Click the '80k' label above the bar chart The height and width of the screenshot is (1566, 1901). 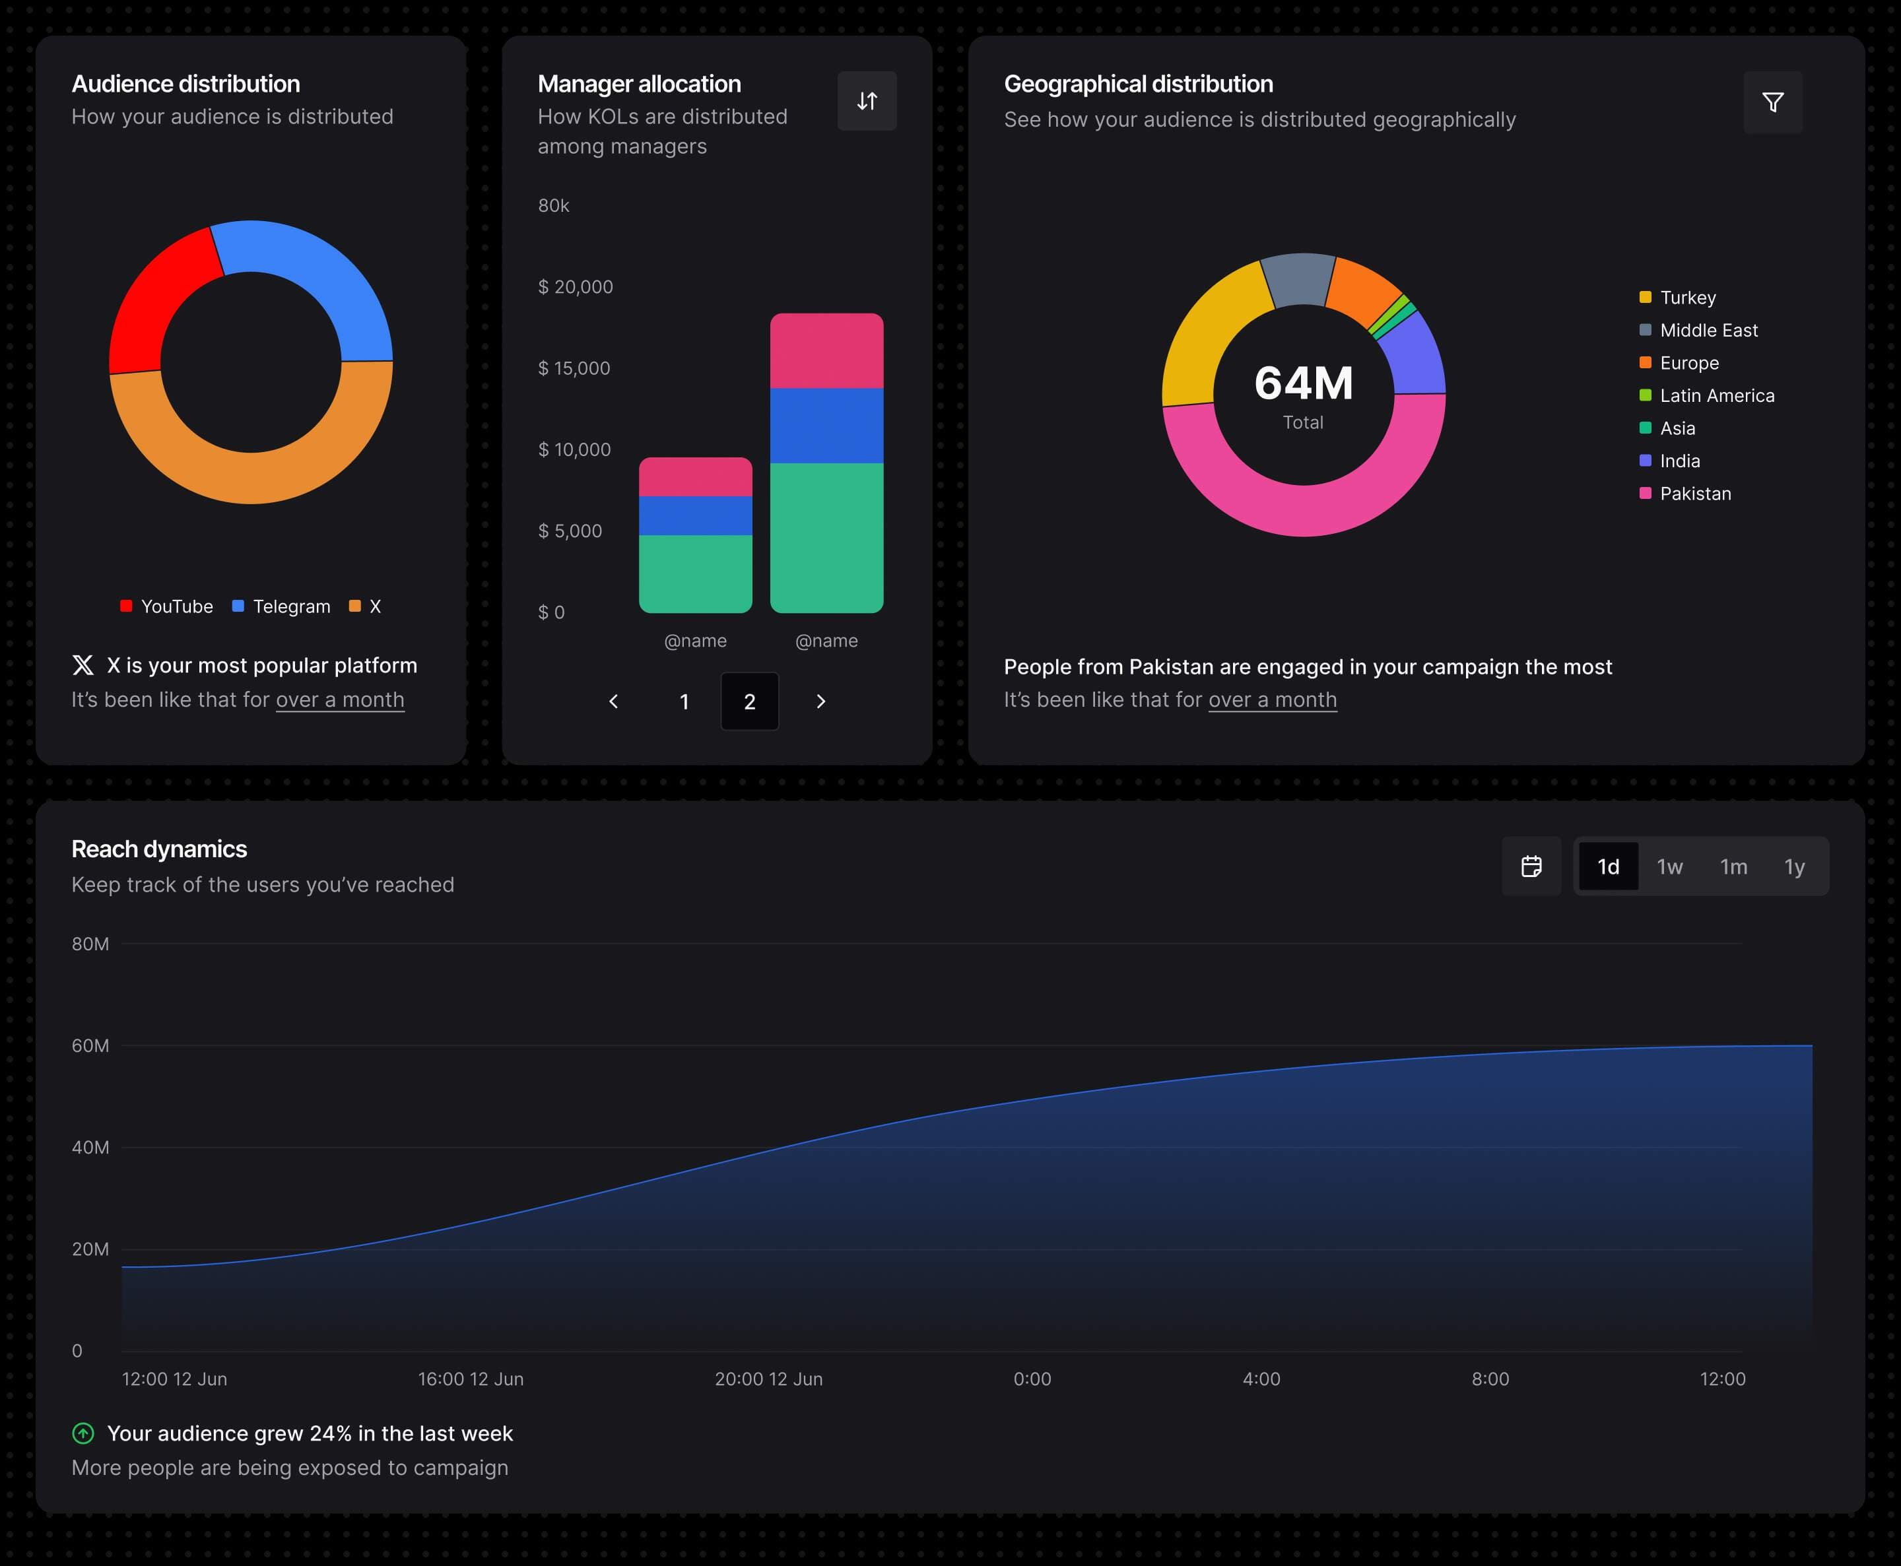(x=553, y=206)
